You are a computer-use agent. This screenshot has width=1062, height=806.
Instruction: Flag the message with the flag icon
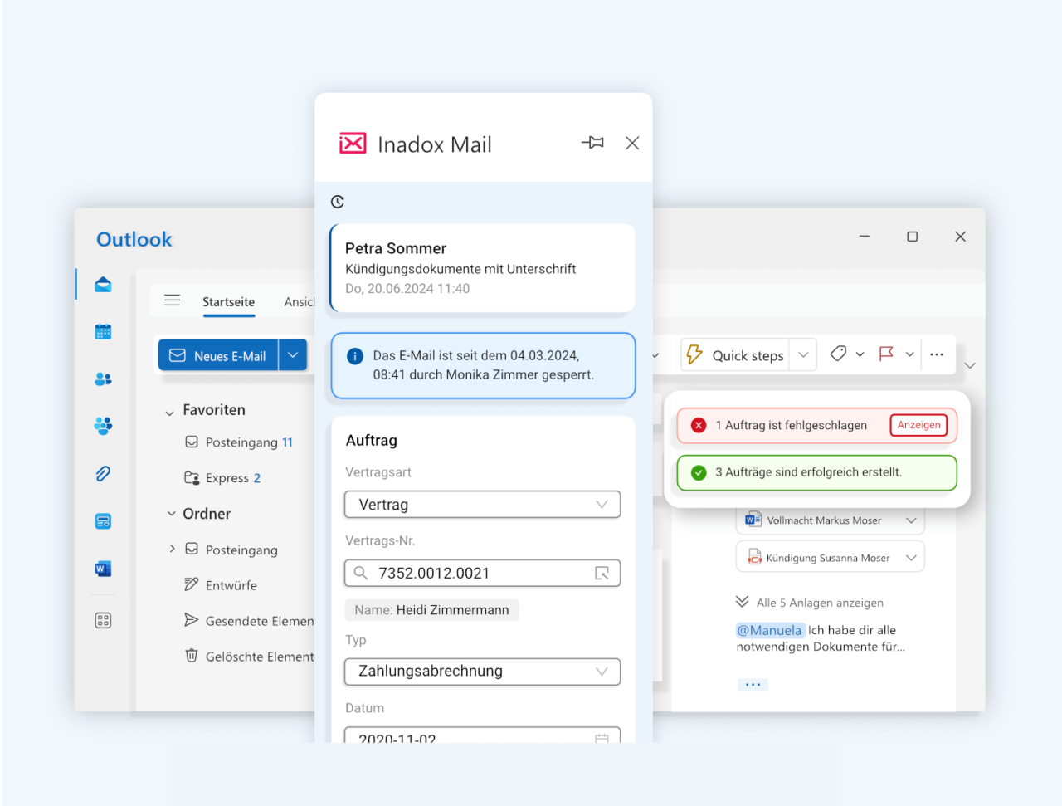pos(886,354)
